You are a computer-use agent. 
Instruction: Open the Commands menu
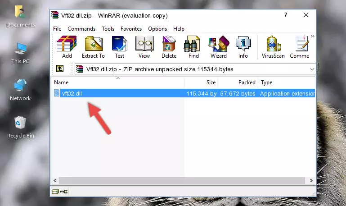[x=81, y=29]
